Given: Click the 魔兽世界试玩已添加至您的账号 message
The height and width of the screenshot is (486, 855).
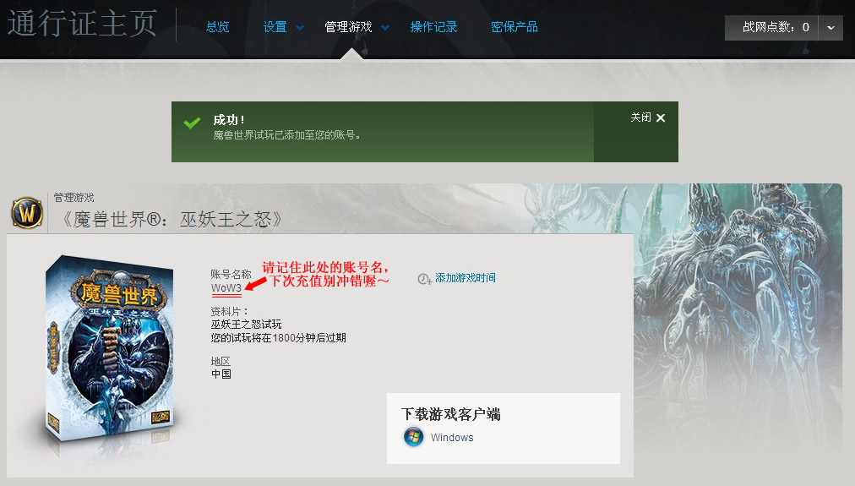Looking at the screenshot, I should [286, 134].
